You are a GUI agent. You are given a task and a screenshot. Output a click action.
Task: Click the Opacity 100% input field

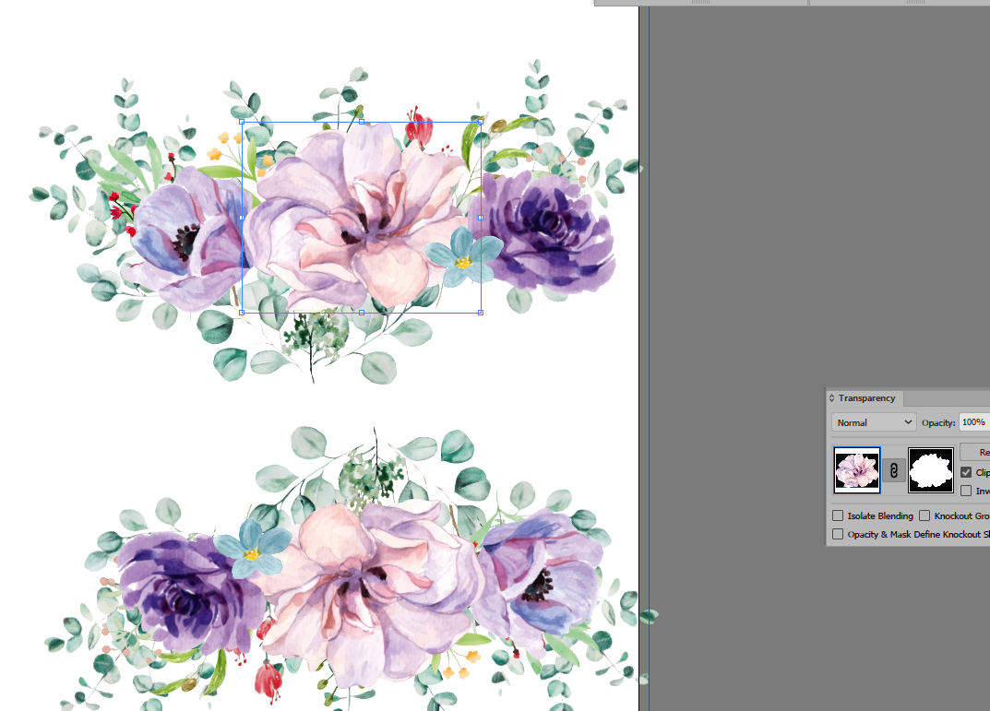pyautogui.click(x=974, y=422)
